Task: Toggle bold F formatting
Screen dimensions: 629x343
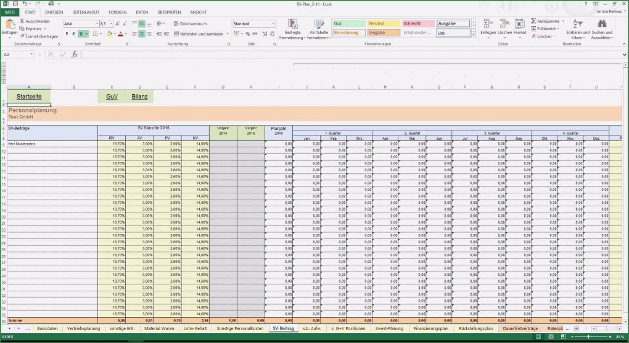Action: click(67, 34)
